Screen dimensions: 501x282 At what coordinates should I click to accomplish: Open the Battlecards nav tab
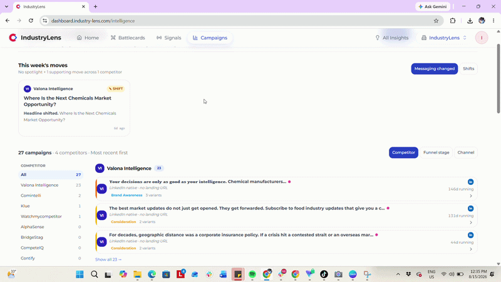128,38
